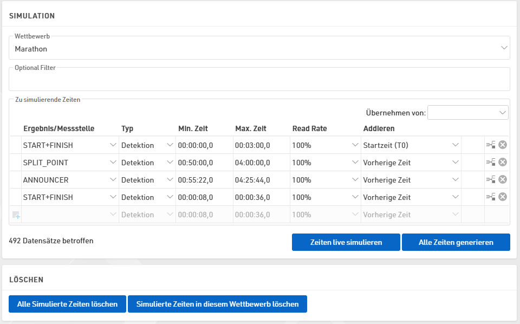Click the structure icon in SPLIT_POINT row
Viewport: 520px width, 324px height.
click(x=491, y=162)
